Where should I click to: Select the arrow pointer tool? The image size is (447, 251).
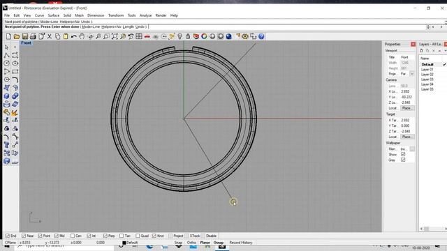(x=7, y=47)
